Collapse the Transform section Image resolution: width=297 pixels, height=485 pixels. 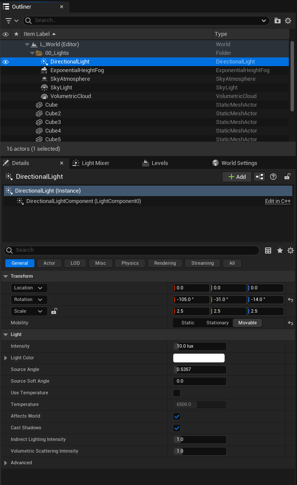coord(6,276)
